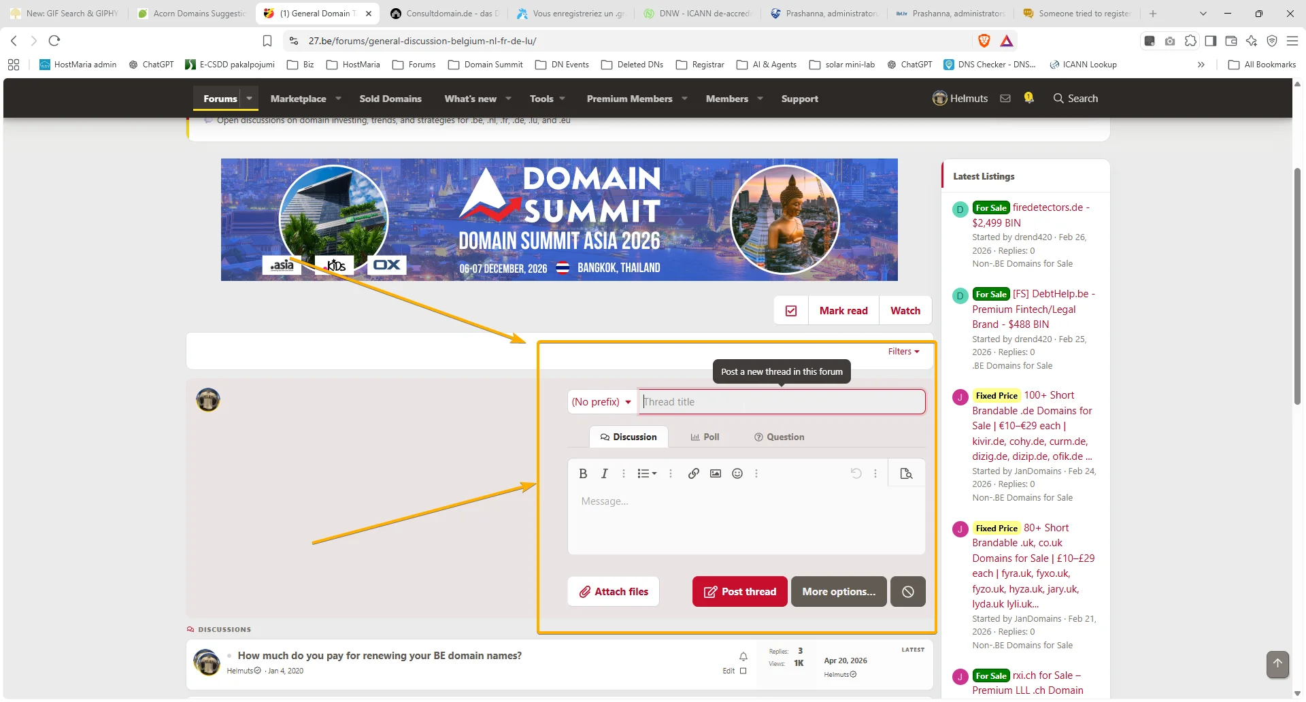This screenshot has height=702, width=1306.
Task: Expand the Marketplace dropdown arrow
Action: coord(338,99)
